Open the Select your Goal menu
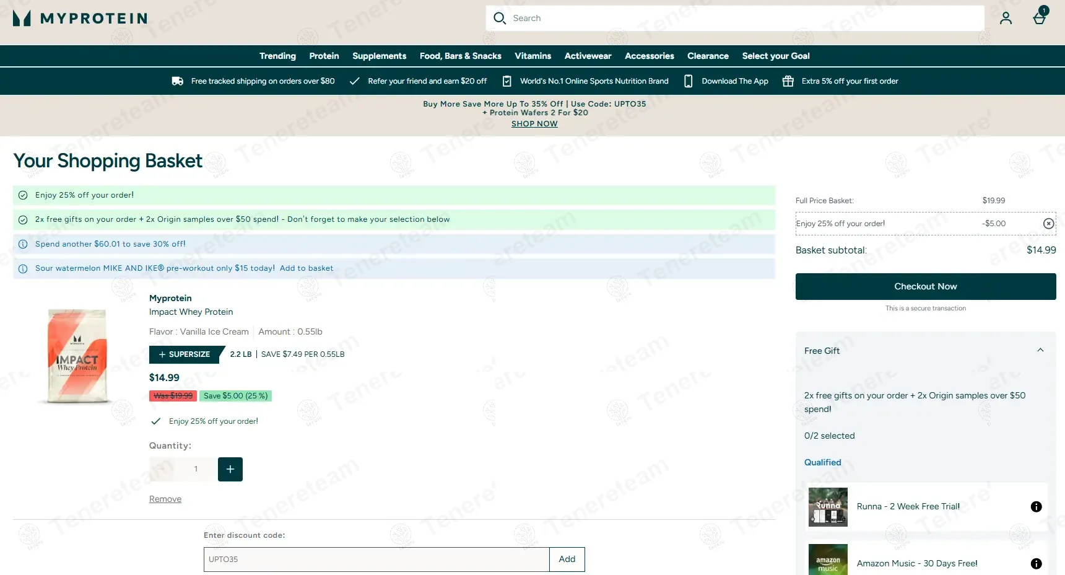The height and width of the screenshot is (575, 1065). click(776, 56)
